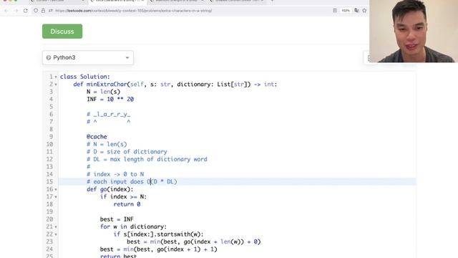Click the 150% zoom level indicator
This screenshot has height=258, width=458.
(346, 11)
